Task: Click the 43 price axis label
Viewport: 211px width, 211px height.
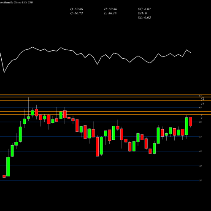Action: 200,166
